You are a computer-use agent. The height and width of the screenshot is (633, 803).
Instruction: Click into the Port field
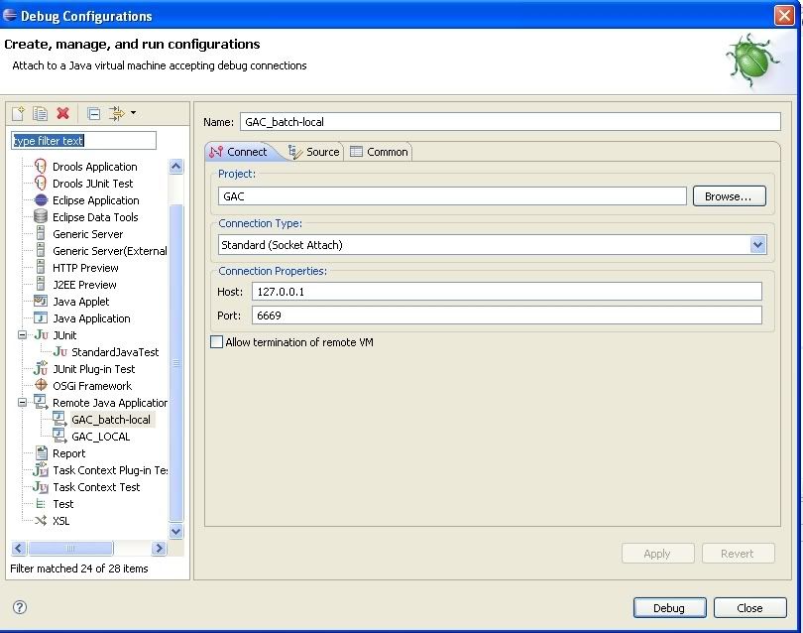506,316
